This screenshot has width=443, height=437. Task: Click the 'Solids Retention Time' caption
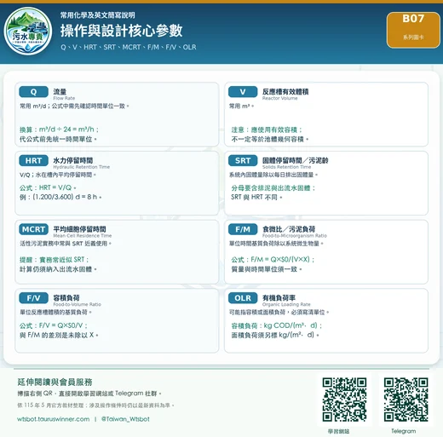[x=287, y=167]
